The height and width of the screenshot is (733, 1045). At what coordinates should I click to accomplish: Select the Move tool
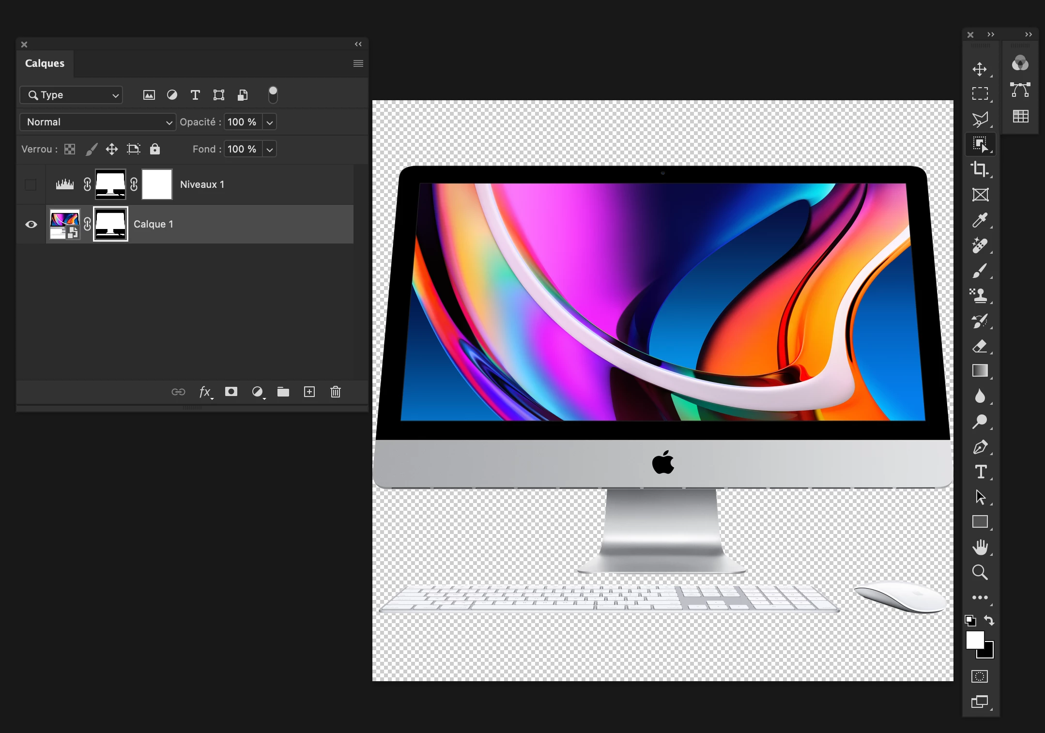980,69
